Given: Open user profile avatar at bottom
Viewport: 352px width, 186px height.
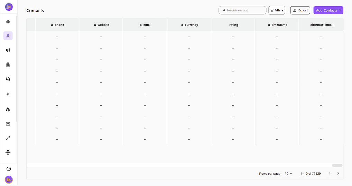Looking at the screenshot, I should click(9, 179).
